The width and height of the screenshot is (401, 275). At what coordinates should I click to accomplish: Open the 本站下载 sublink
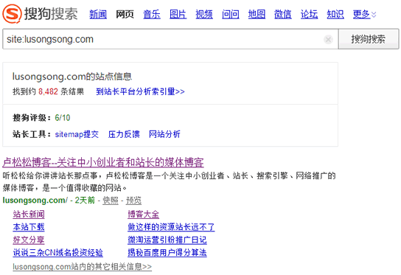coord(29,227)
